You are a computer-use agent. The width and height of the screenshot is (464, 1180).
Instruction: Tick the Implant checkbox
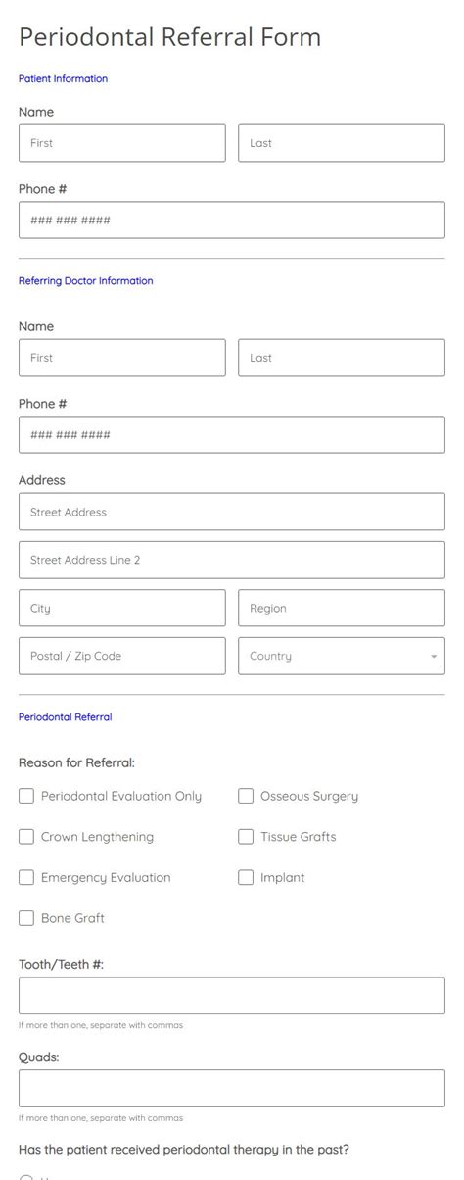coord(246,877)
